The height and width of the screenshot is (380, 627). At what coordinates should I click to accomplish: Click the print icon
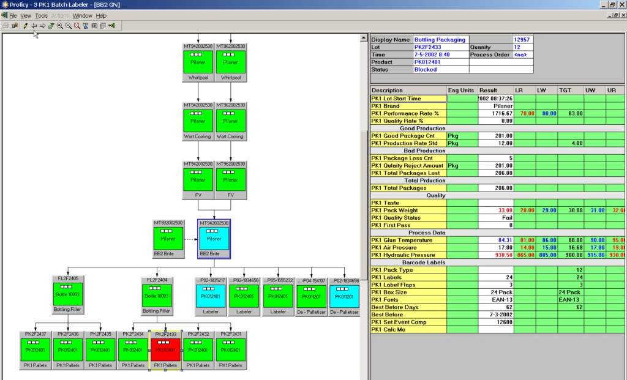coord(6,26)
